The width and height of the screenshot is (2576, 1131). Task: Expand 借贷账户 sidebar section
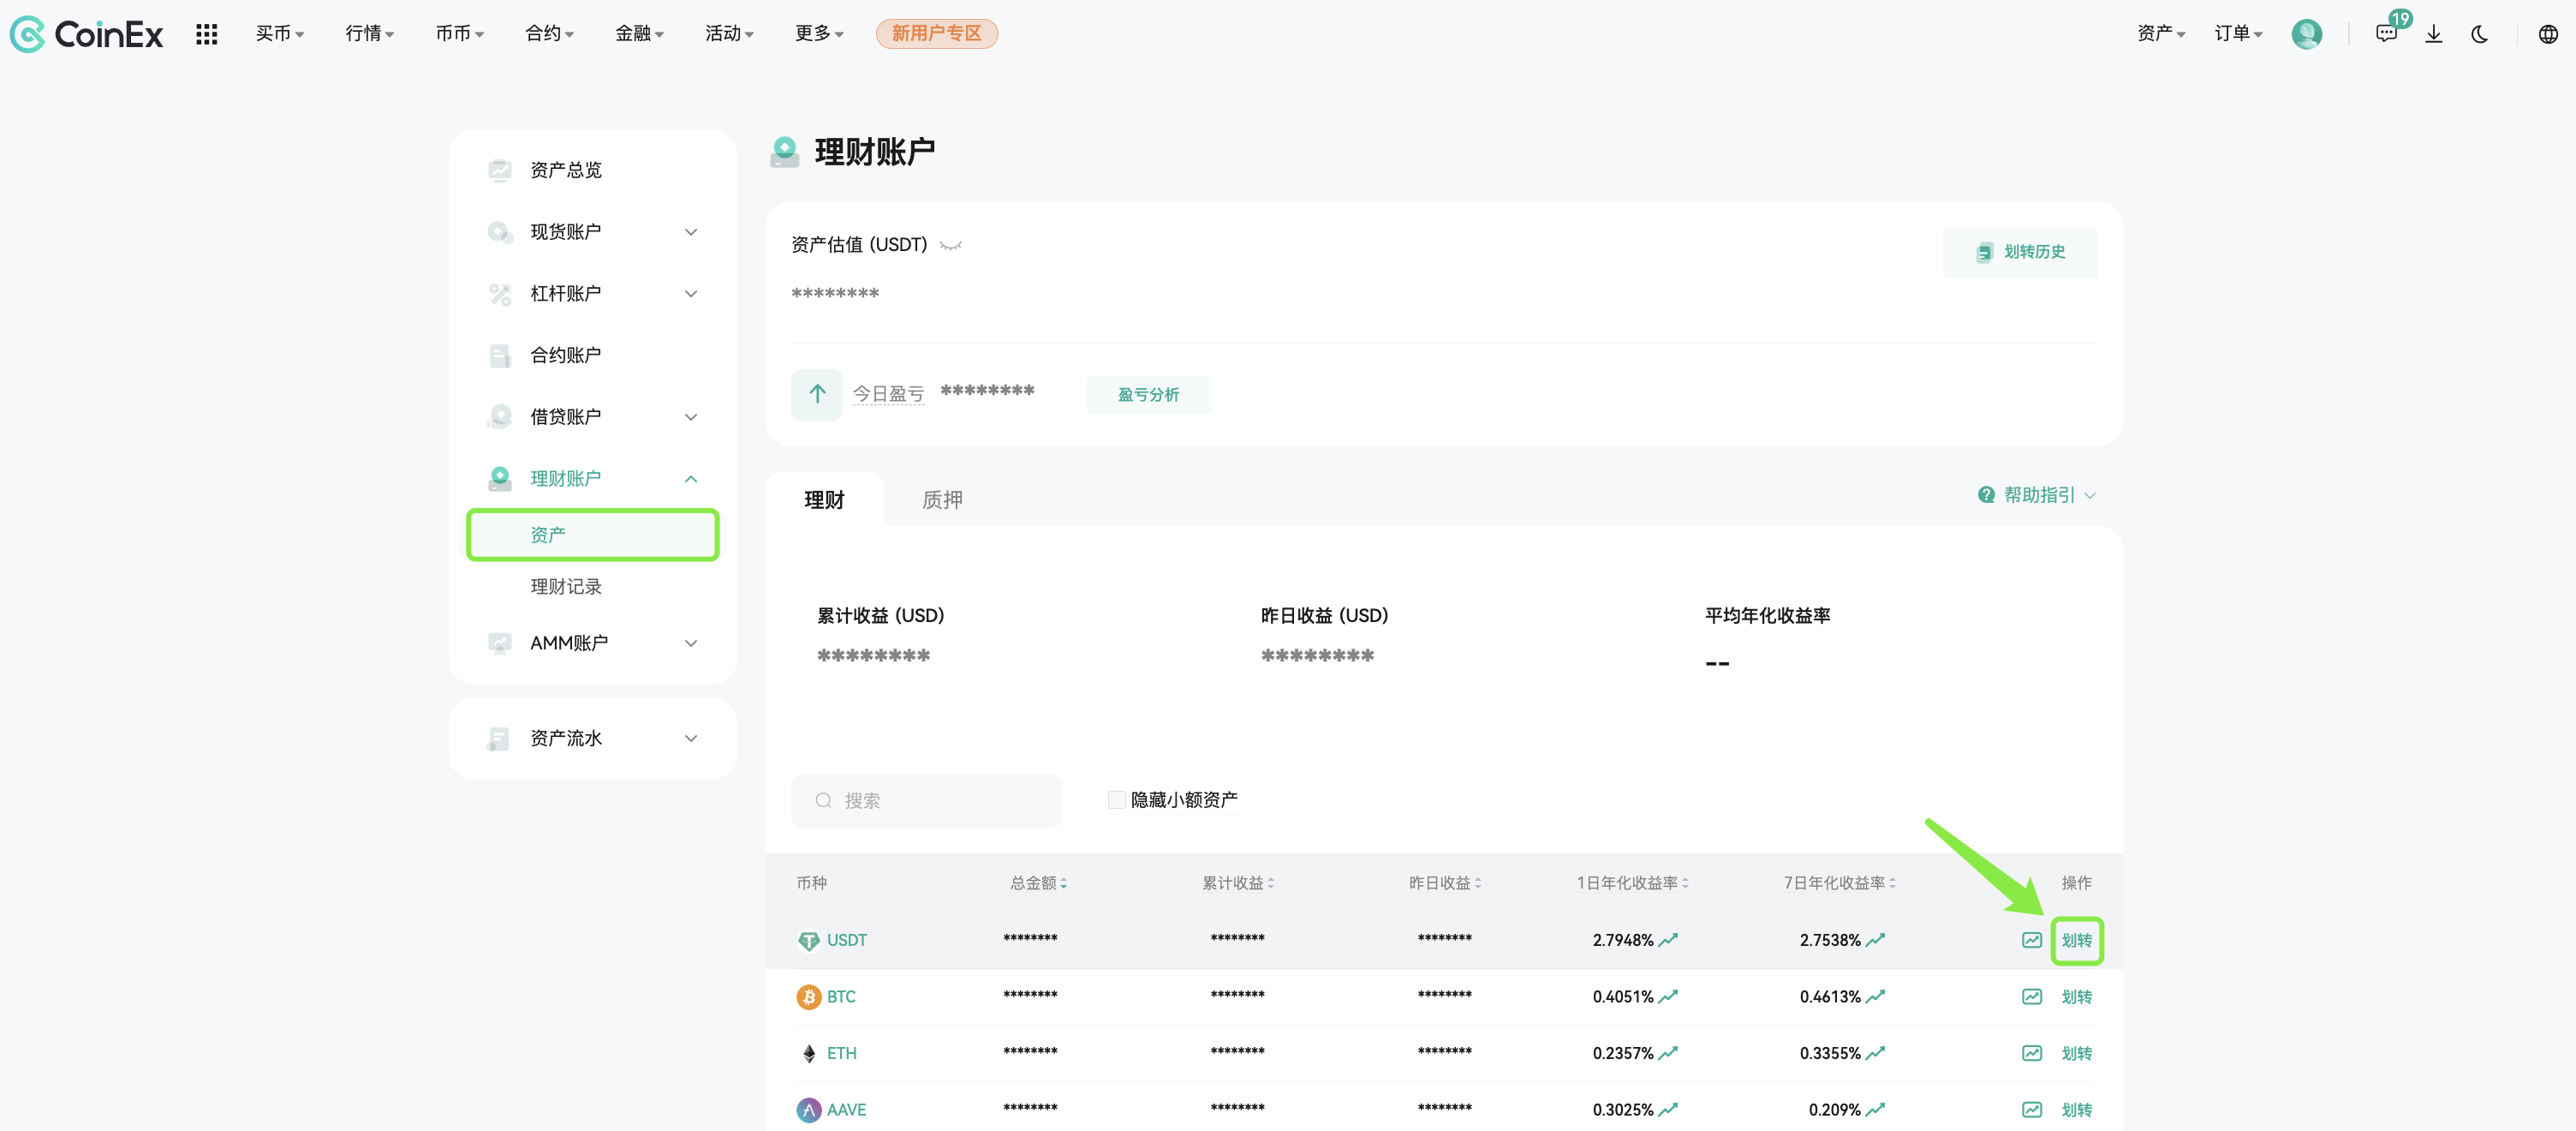point(690,417)
